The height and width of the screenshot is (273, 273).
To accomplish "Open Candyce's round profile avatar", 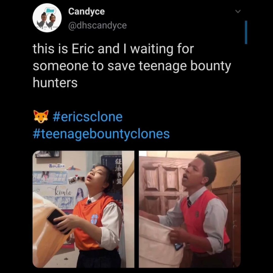I will pyautogui.click(x=47, y=18).
